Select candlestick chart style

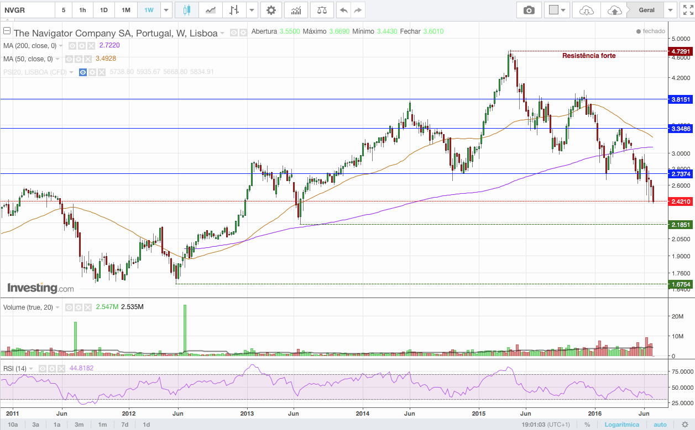click(x=186, y=10)
